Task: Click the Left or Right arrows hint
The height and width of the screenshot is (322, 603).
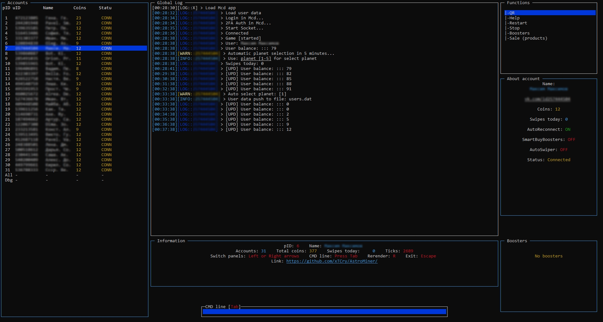Action: point(274,256)
